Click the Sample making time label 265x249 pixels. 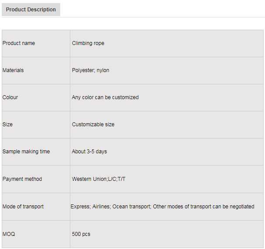(x=26, y=152)
